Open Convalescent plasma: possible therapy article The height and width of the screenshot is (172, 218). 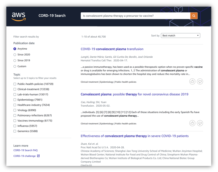(135, 94)
